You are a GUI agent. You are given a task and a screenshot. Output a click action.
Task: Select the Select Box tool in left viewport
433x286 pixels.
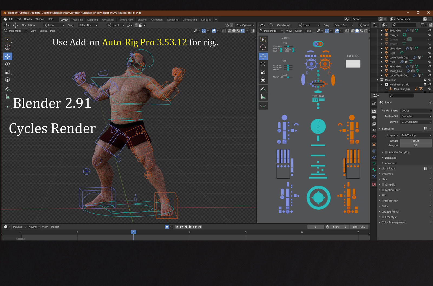point(8,40)
